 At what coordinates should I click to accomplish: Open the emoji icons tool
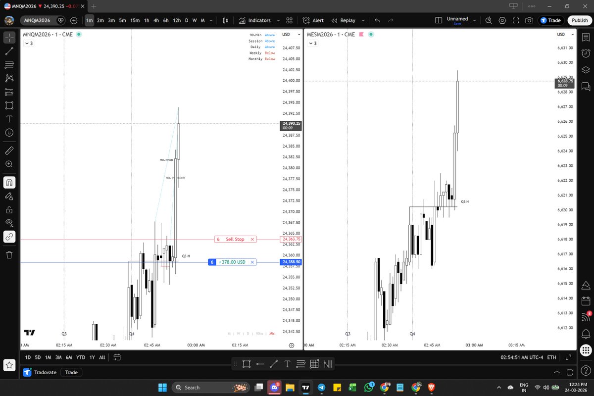[x=9, y=133]
